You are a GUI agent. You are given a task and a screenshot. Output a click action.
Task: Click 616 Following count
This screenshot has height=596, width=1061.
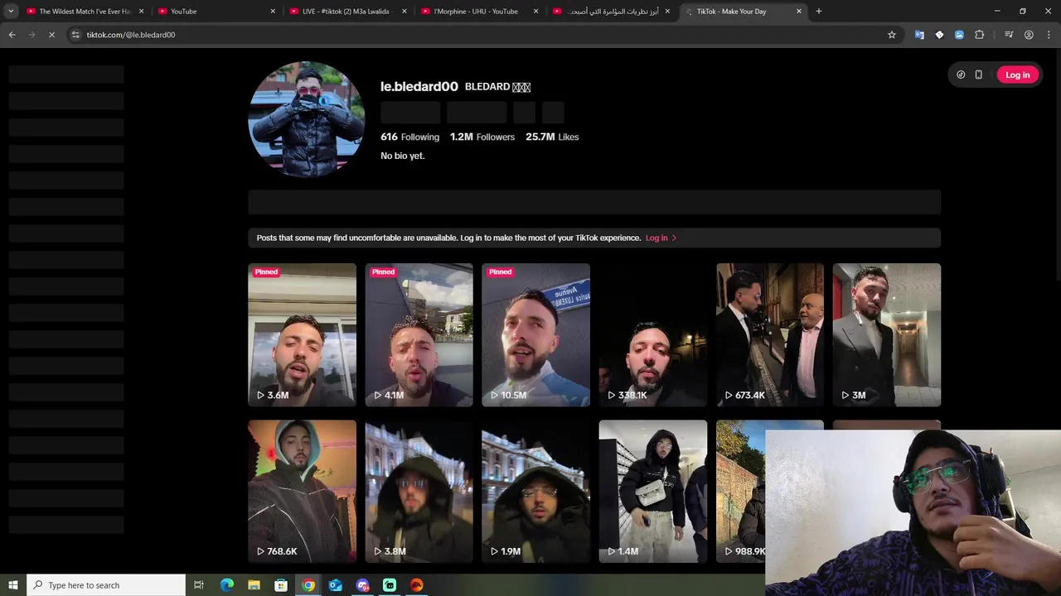(409, 137)
